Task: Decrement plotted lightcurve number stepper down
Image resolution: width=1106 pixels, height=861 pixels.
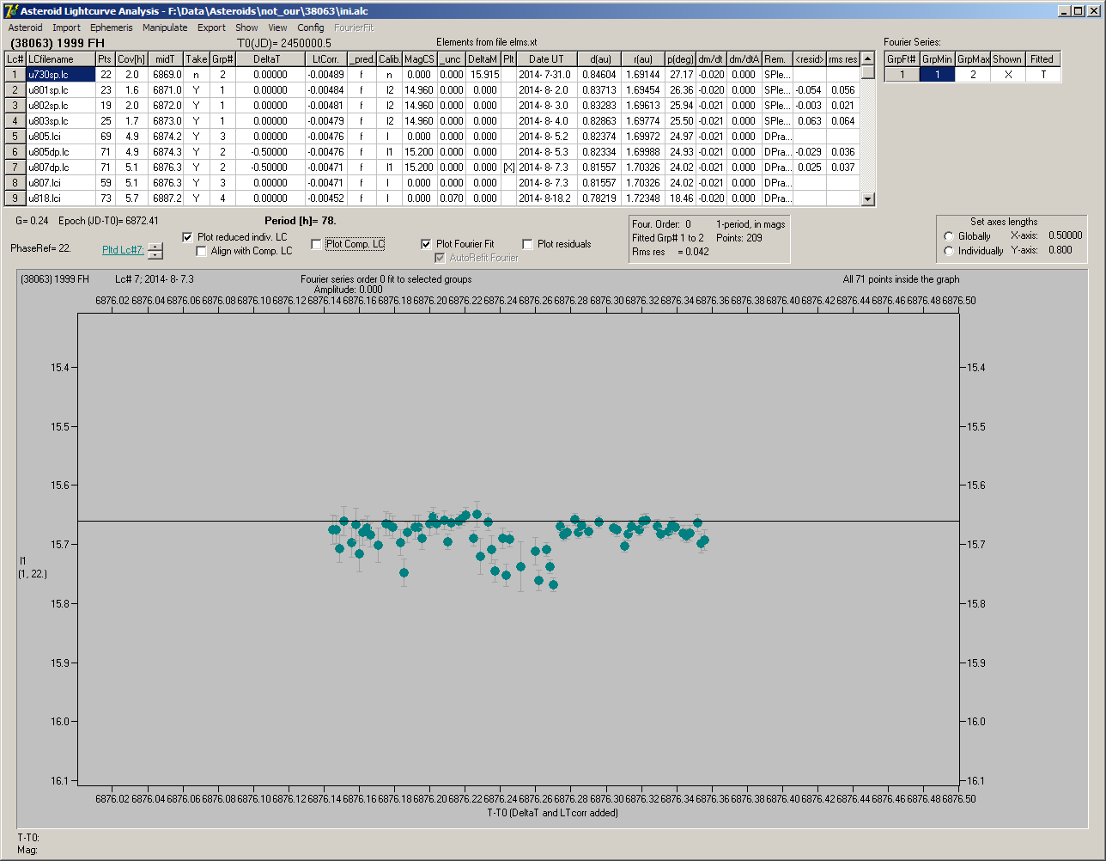Action: [x=155, y=254]
